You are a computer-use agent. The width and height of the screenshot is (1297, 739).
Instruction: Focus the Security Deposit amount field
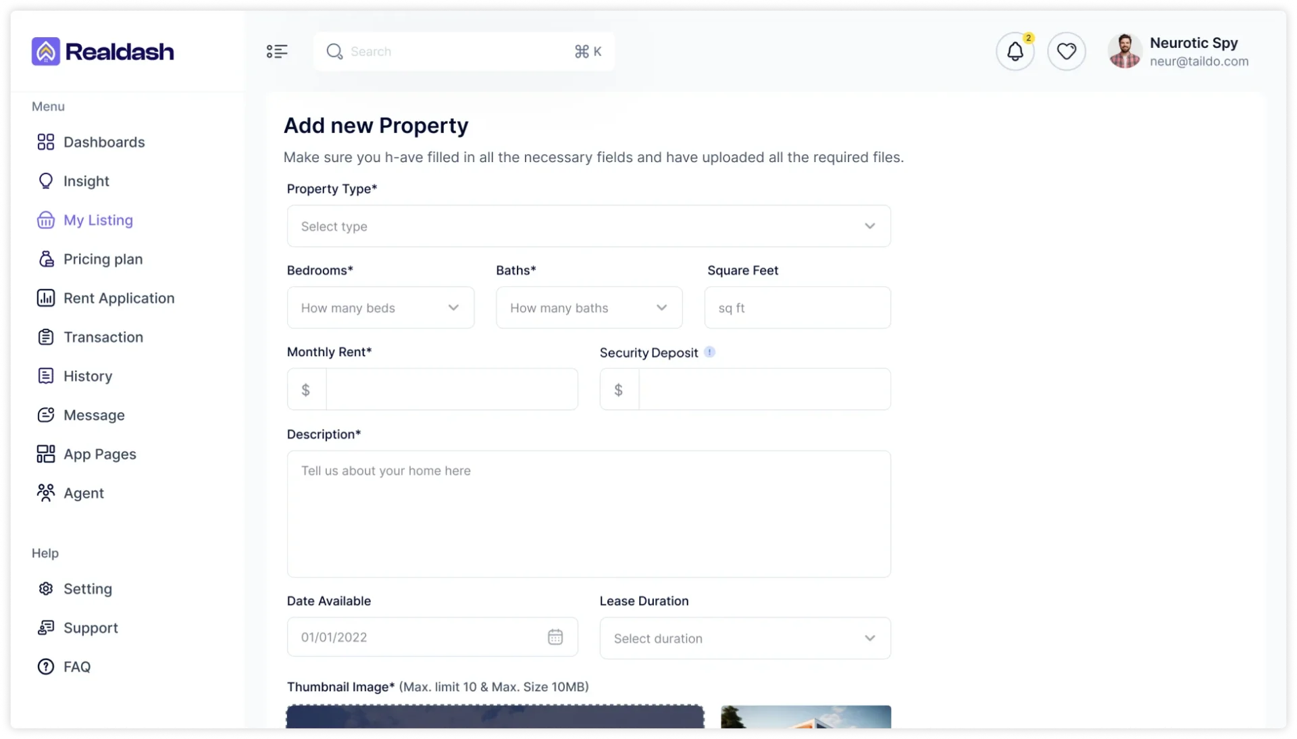tap(764, 389)
